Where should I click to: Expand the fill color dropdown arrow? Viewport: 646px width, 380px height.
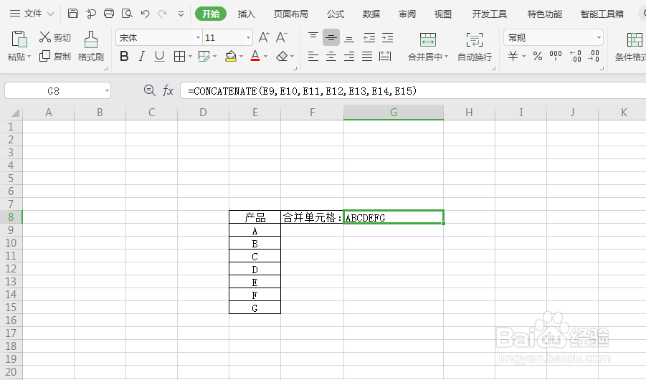point(241,57)
